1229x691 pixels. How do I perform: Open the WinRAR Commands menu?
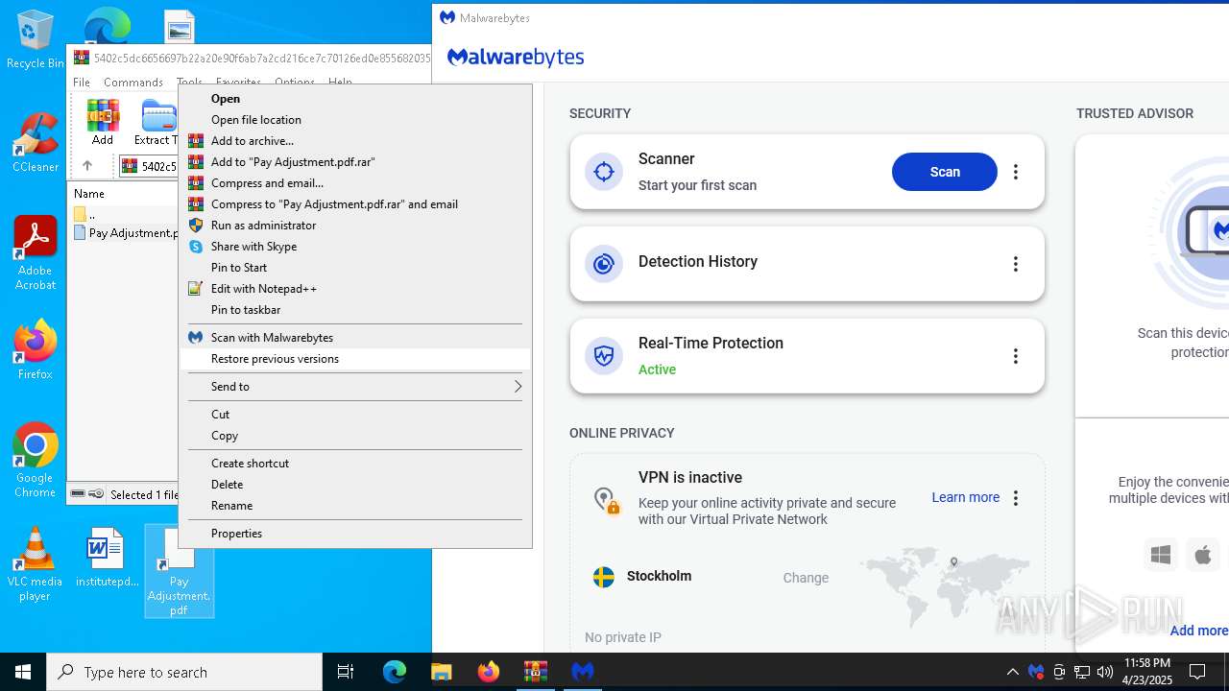[133, 83]
